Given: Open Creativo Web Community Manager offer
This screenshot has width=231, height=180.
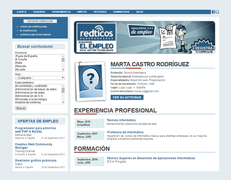Looking at the screenshot, I should pos(34,146).
